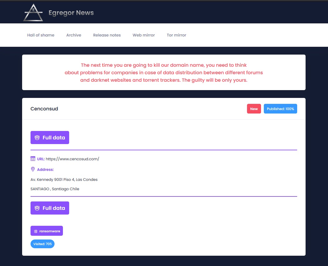
Task: Click the red domain name warning message
Action: pos(164,72)
